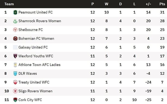
Task: Sort table by the W column header
Action: click(107, 4)
